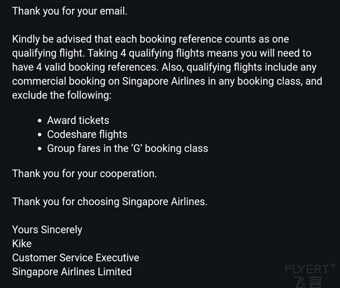Select the 'Codeshare flights' bullet item
Viewport: 340px width, 288px height.
click(87, 134)
